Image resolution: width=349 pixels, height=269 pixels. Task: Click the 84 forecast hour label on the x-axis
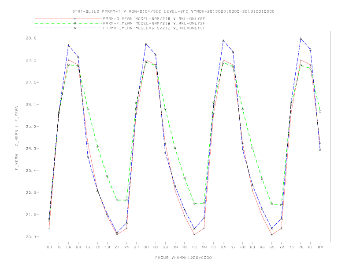pos(320,247)
